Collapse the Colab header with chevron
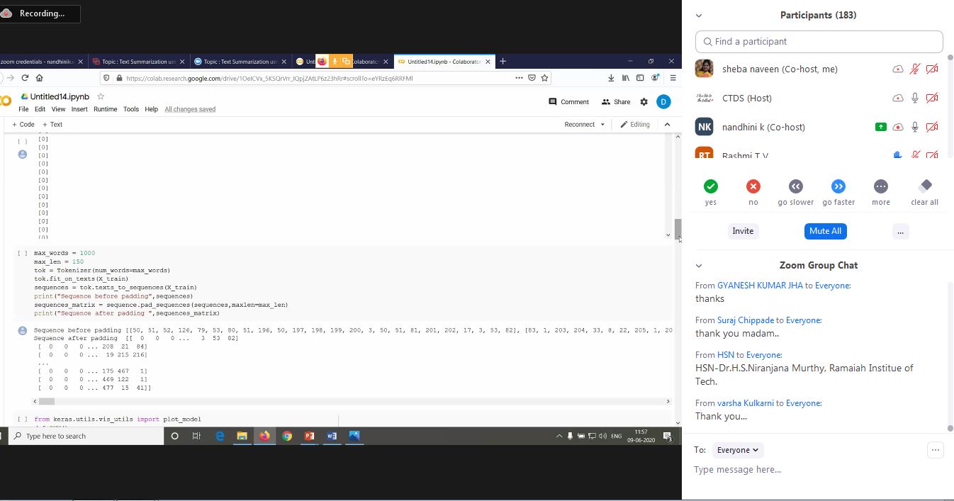The height and width of the screenshot is (501, 954). pos(667,125)
